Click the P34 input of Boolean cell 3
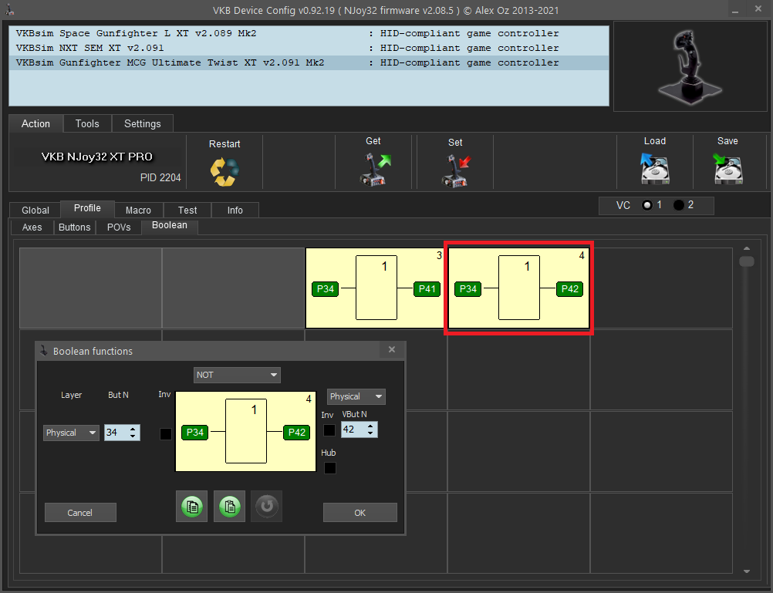Viewport: 773px width, 593px height. point(326,289)
